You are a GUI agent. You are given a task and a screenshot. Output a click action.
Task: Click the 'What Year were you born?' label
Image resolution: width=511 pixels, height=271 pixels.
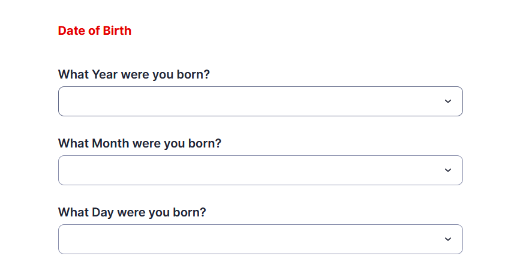coord(134,74)
